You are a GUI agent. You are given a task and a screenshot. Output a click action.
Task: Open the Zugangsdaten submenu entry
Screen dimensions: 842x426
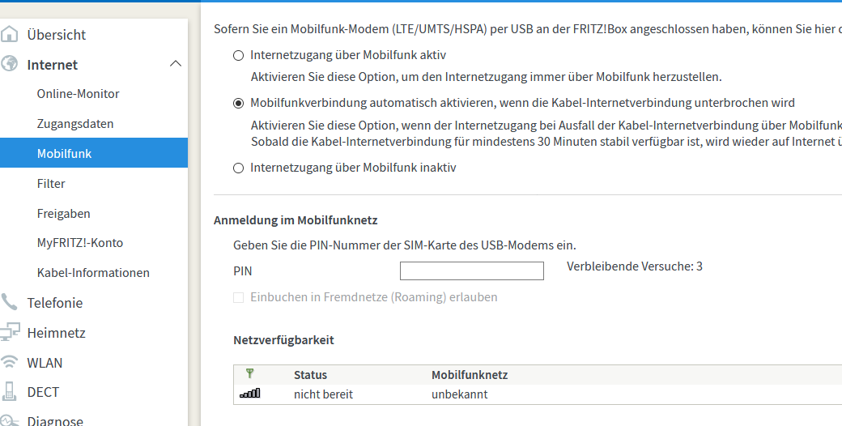pos(75,124)
